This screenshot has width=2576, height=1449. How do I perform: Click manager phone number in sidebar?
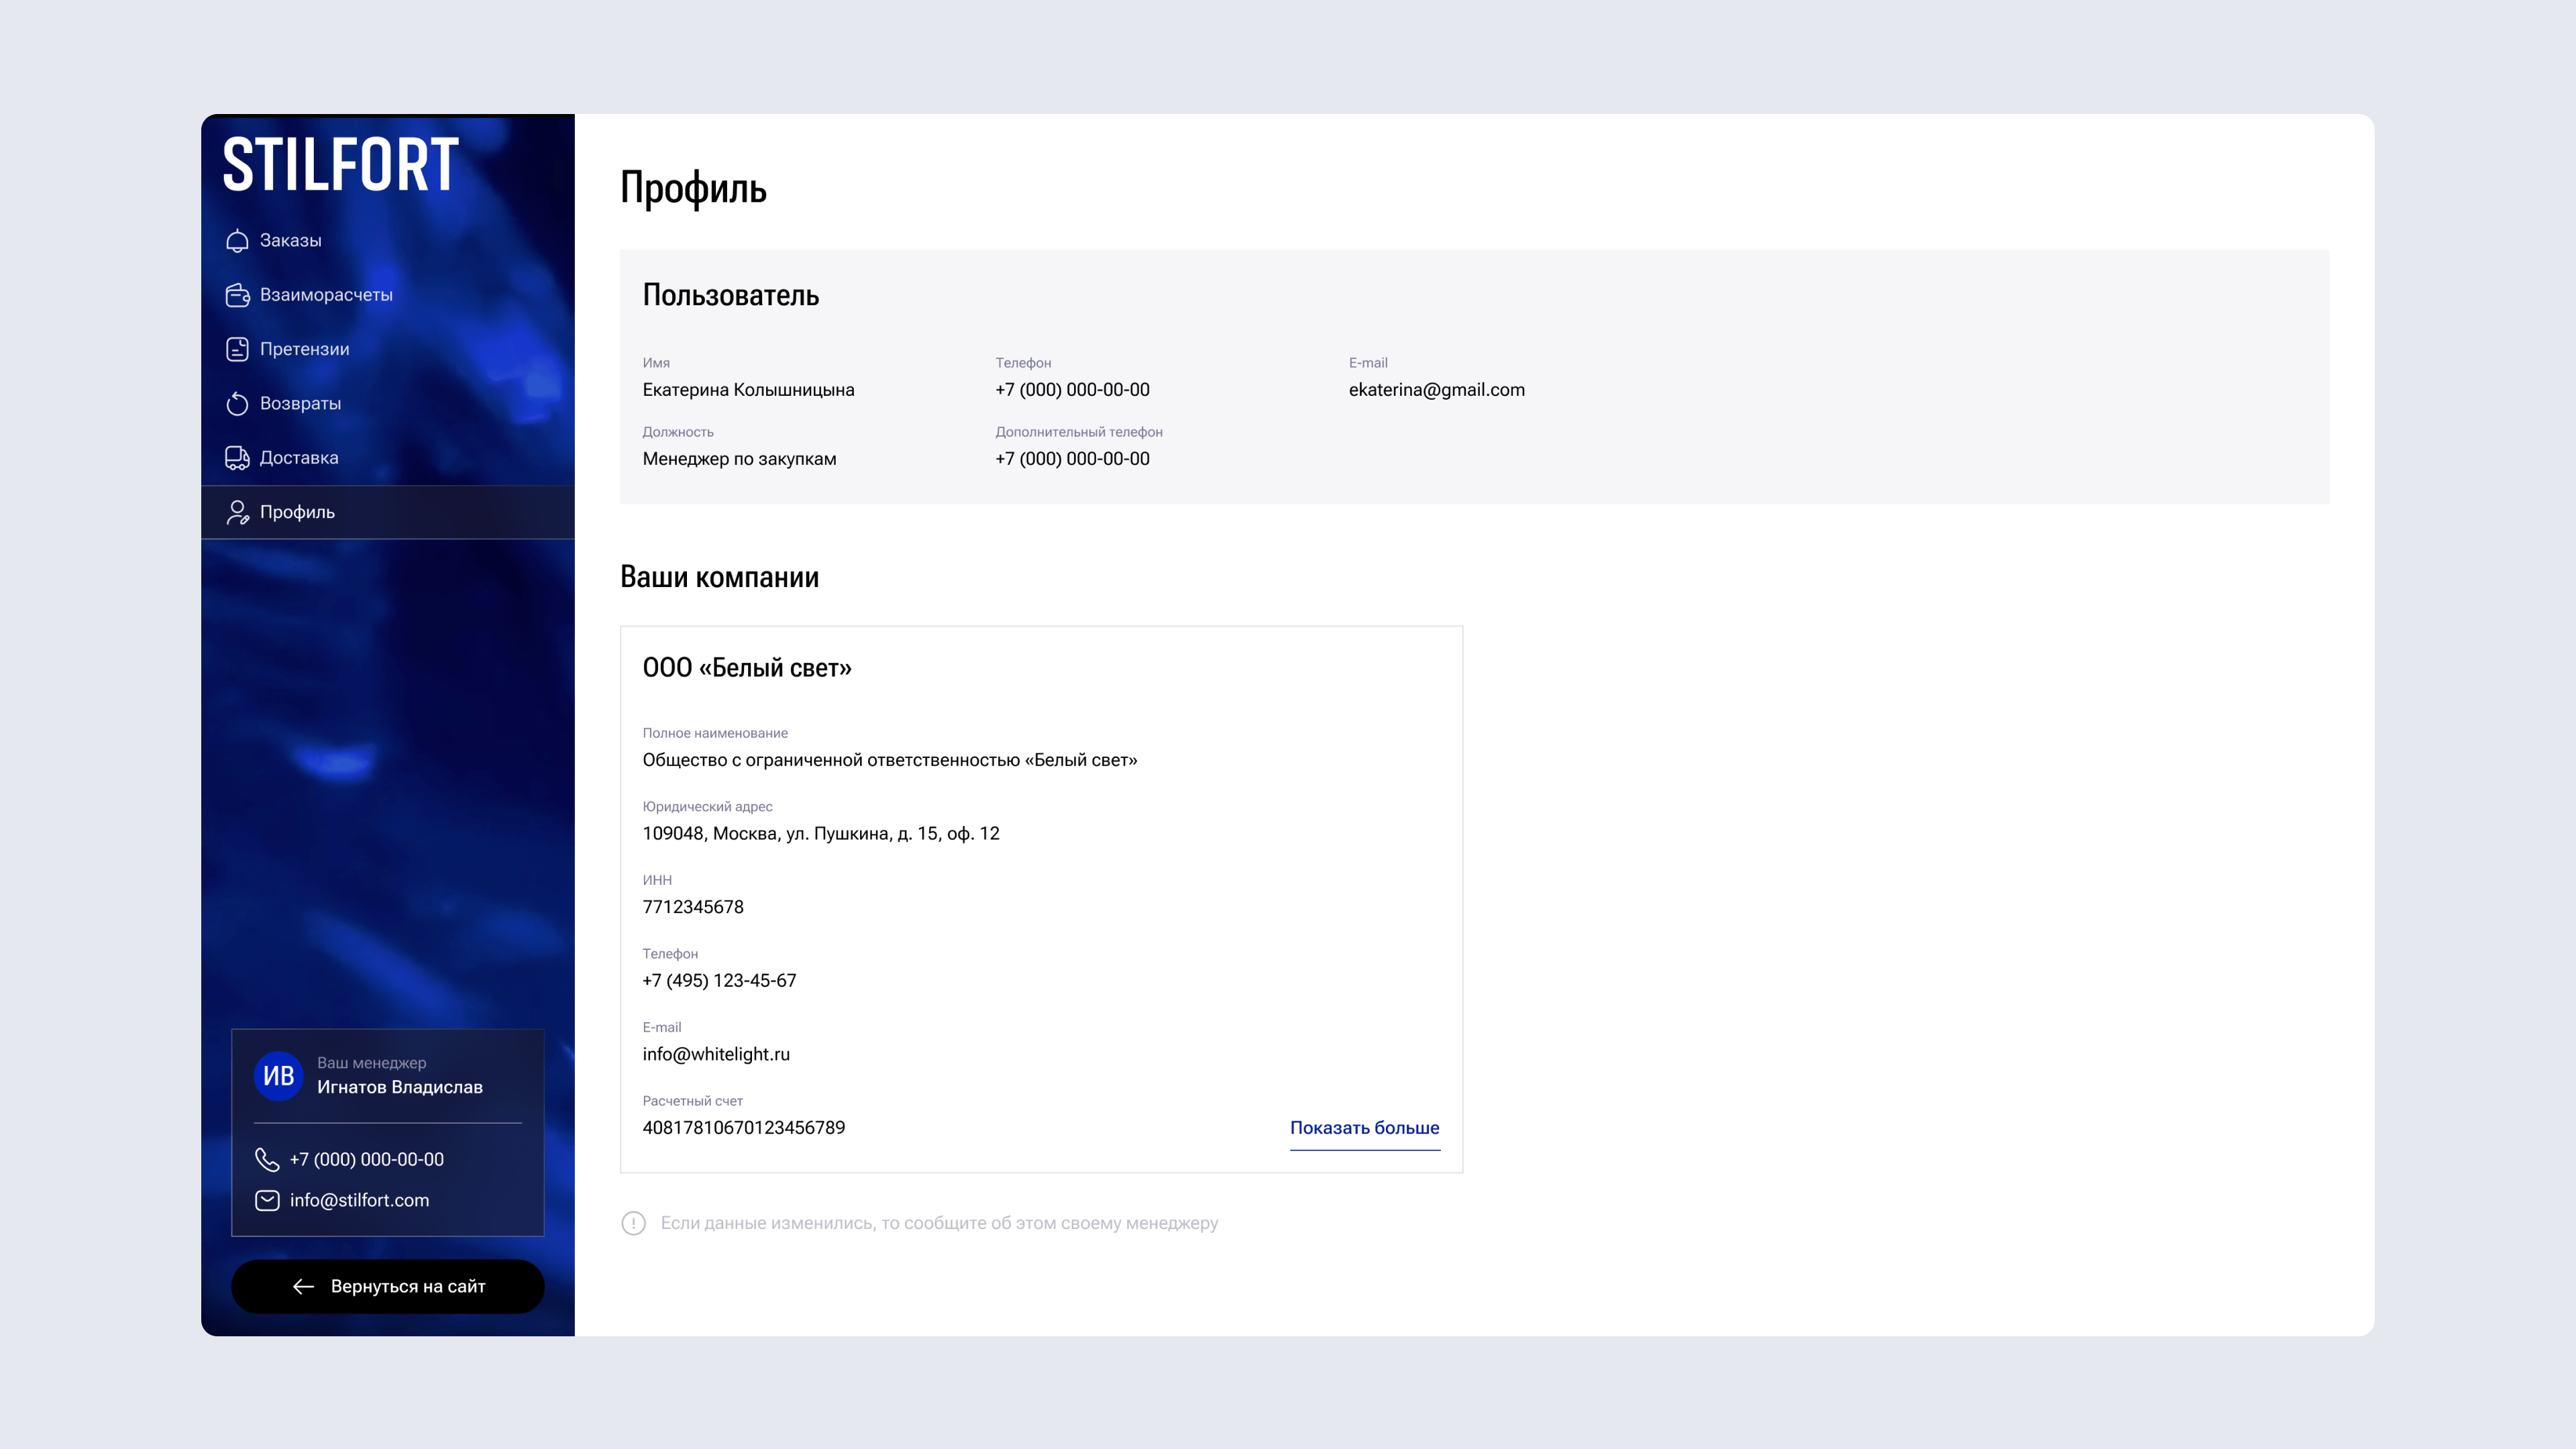click(x=366, y=1159)
